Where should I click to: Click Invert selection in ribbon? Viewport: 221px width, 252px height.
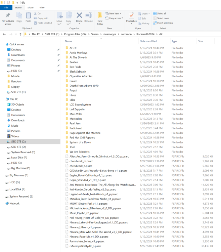click(163, 23)
